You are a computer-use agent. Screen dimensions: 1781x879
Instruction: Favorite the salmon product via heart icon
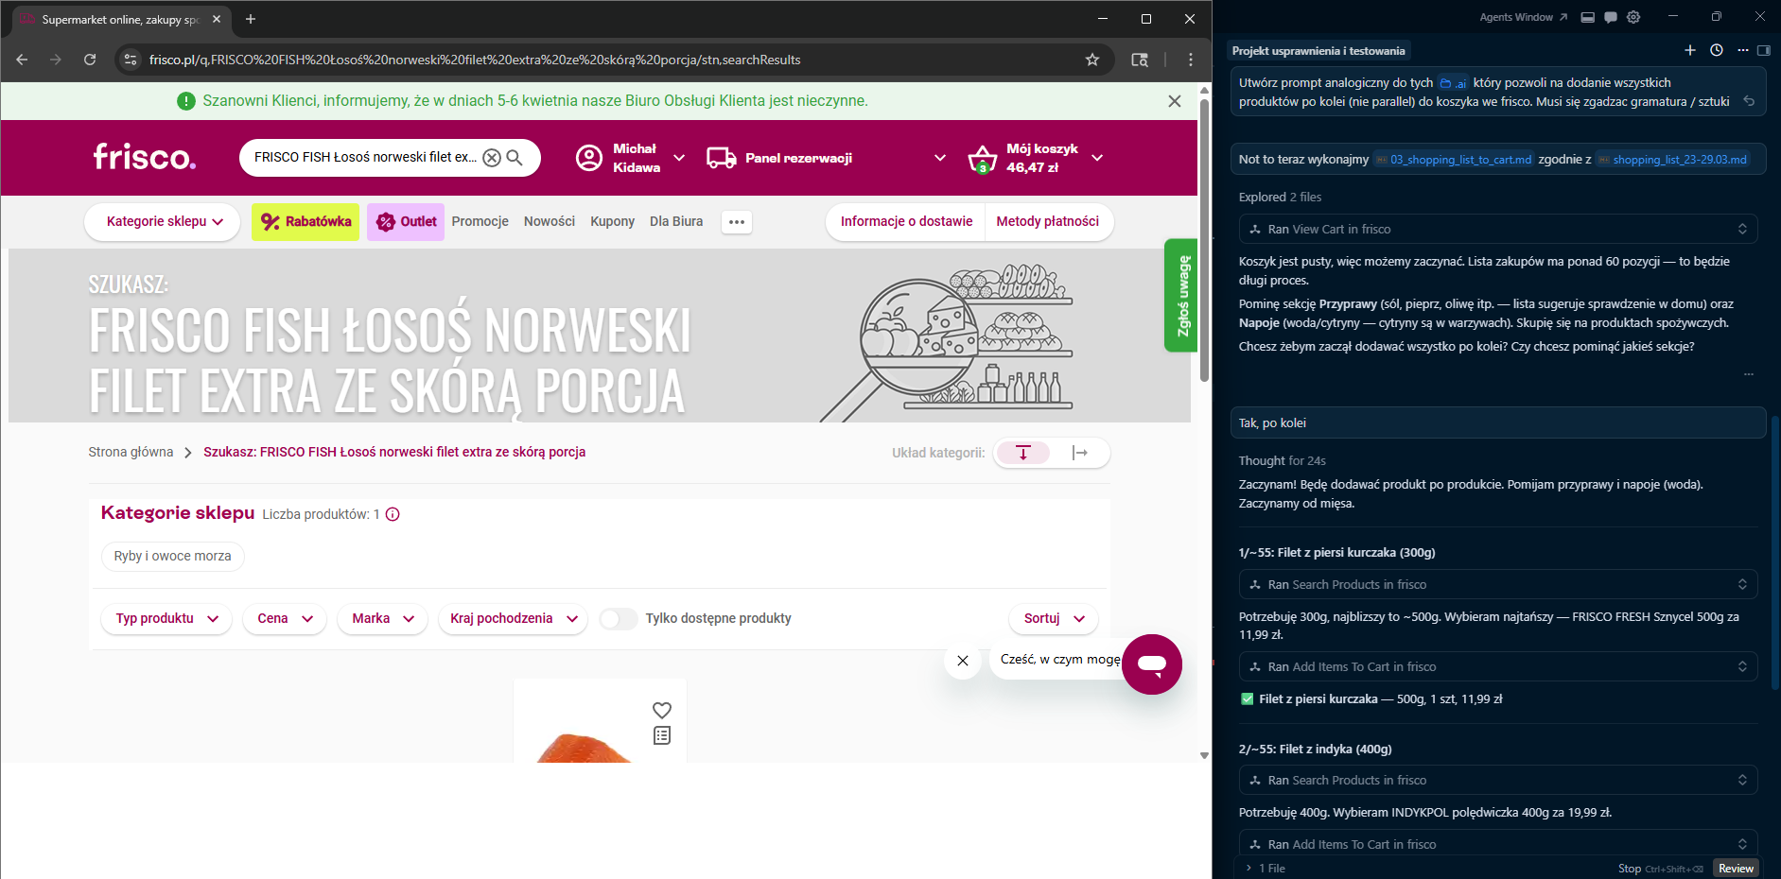(x=661, y=710)
